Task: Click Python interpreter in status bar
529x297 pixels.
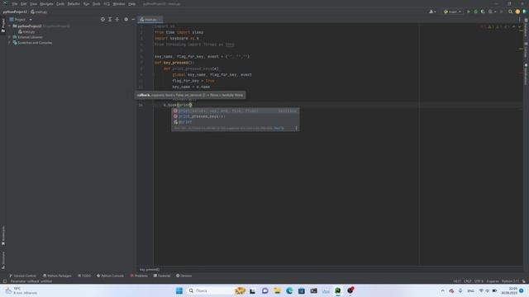Action: (x=510, y=281)
